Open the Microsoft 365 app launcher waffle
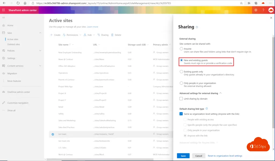Viewport: 275px width, 161px height. point(4,10)
